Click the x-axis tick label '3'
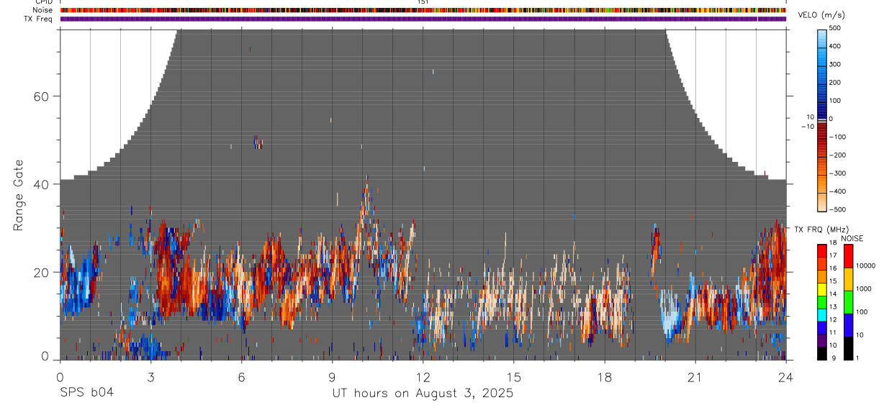 (x=150, y=376)
